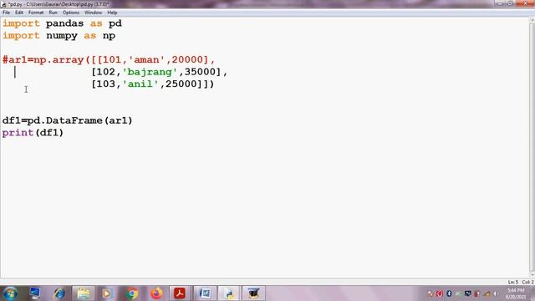Switch to the Python IDLE taskbar icon
Image resolution: width=535 pixels, height=301 pixels.
229,293
